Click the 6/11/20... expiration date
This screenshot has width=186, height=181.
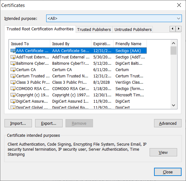pyautogui.click(x=102, y=70)
